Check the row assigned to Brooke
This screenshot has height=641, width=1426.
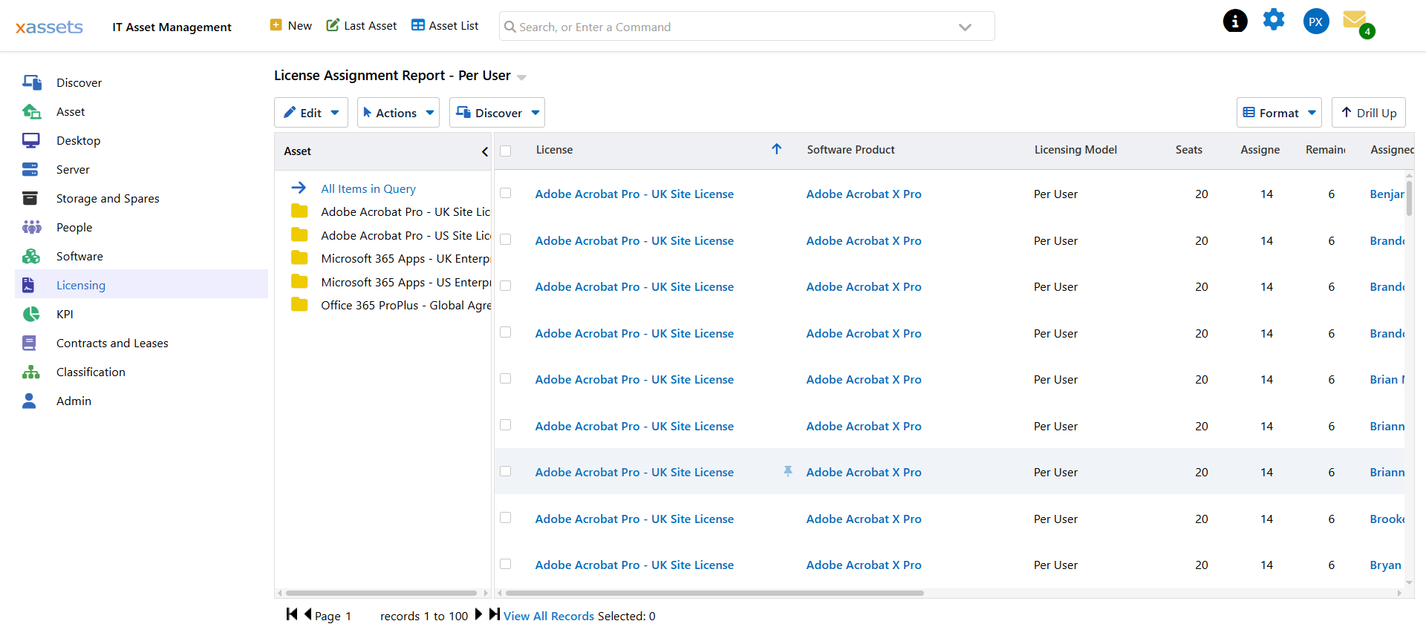[x=506, y=517]
